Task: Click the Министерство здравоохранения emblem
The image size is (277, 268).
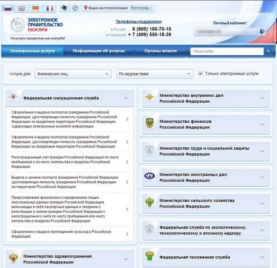Action: (13, 258)
